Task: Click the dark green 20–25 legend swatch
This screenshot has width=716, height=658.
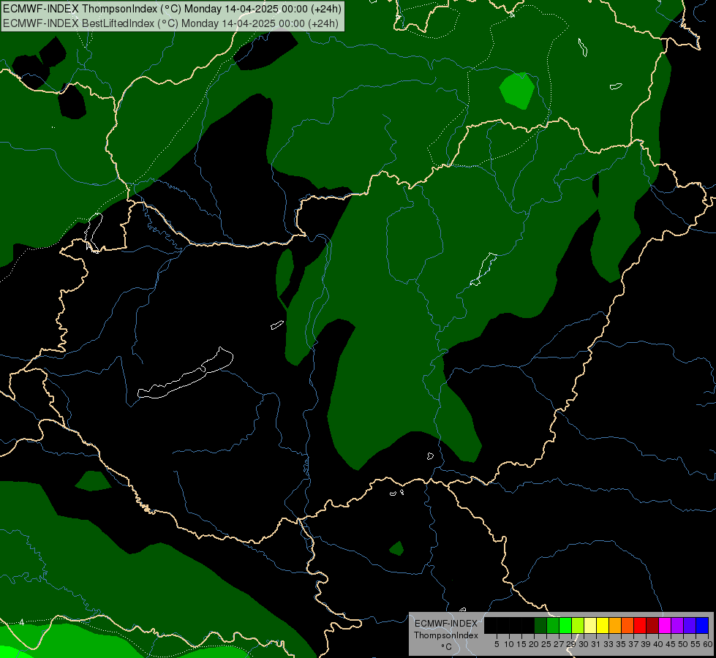Action: click(540, 625)
